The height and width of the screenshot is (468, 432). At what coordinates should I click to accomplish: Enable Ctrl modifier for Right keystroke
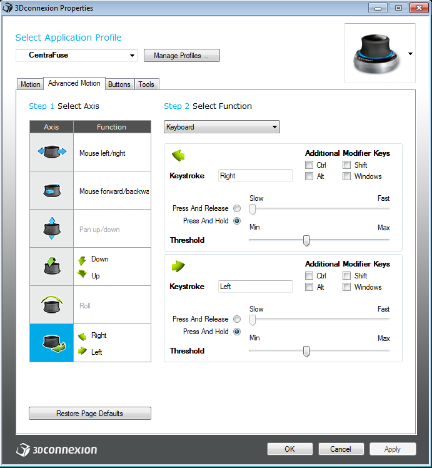pyautogui.click(x=309, y=165)
